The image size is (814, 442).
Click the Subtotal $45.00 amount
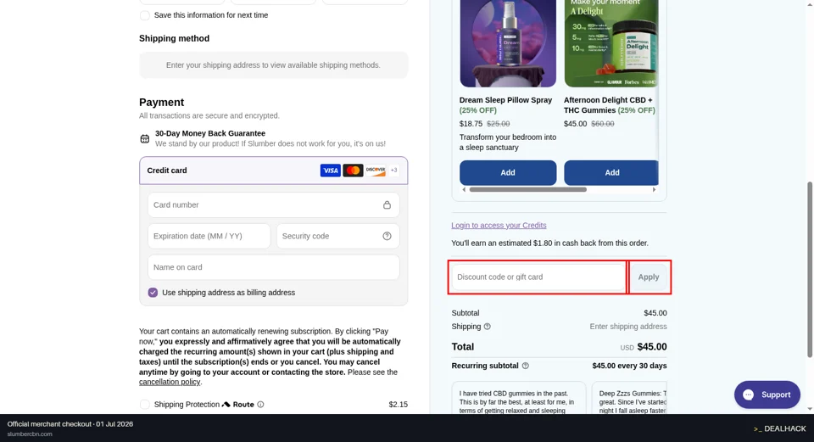coord(655,313)
